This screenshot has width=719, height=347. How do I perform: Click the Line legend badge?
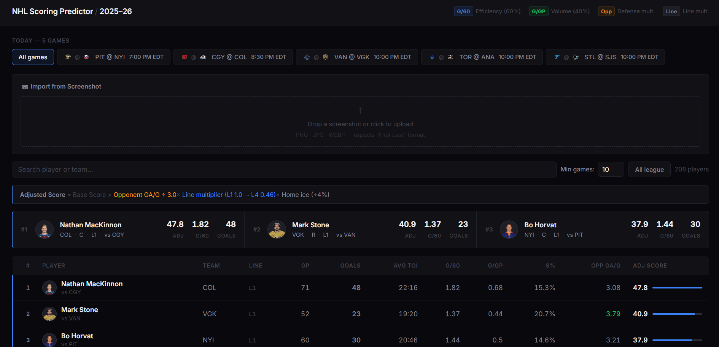click(x=671, y=11)
